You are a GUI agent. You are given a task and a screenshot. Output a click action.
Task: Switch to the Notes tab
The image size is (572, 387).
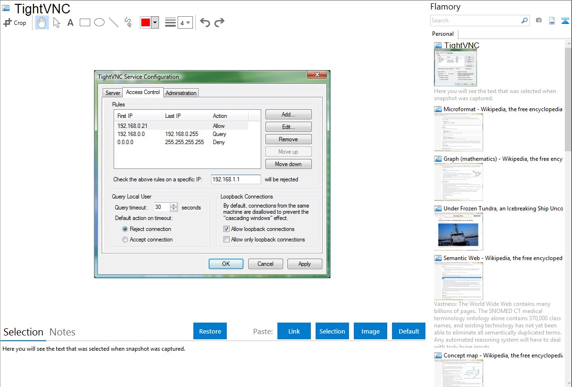click(x=63, y=332)
